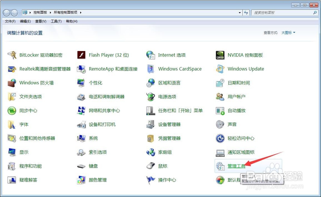Open 网络和共享中心 icon
This screenshot has height=197, width=321.
pyautogui.click(x=81, y=111)
